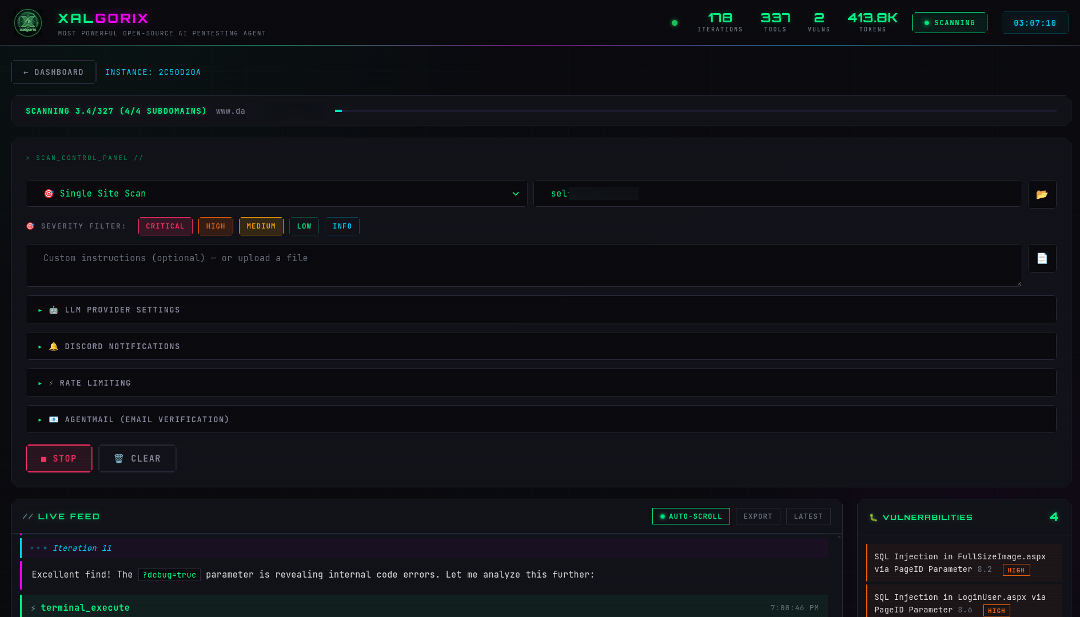Screen dimensions: 1080x617
Task: Click the file upload icon next to custom instructions
Action: pos(1042,258)
